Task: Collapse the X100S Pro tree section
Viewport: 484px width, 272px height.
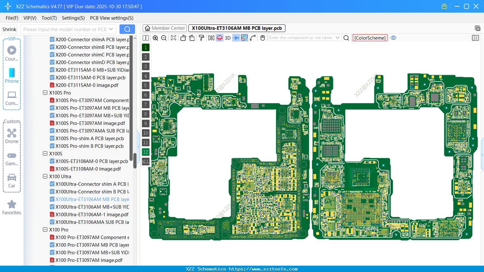Action: [45, 93]
